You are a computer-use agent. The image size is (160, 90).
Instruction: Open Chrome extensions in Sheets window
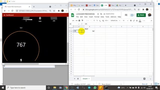(143, 9)
